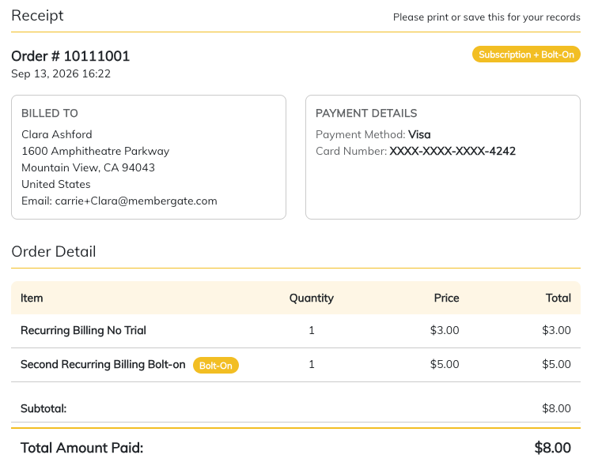
Task: Click the '$3.00' price cell
Action: click(x=445, y=330)
